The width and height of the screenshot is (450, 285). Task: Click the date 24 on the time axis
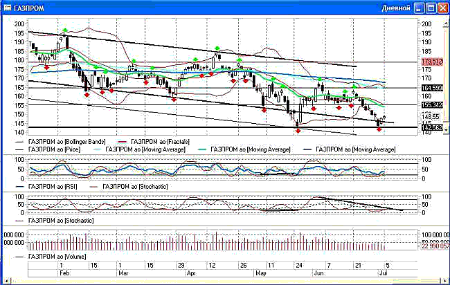click(x=299, y=266)
